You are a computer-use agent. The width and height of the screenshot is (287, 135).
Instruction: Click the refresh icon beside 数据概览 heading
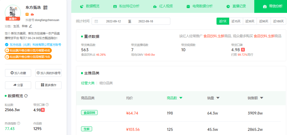pos(26,96)
